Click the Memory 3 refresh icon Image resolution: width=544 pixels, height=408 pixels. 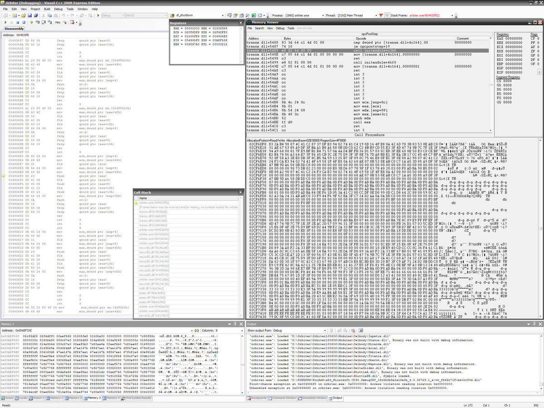tap(196, 330)
